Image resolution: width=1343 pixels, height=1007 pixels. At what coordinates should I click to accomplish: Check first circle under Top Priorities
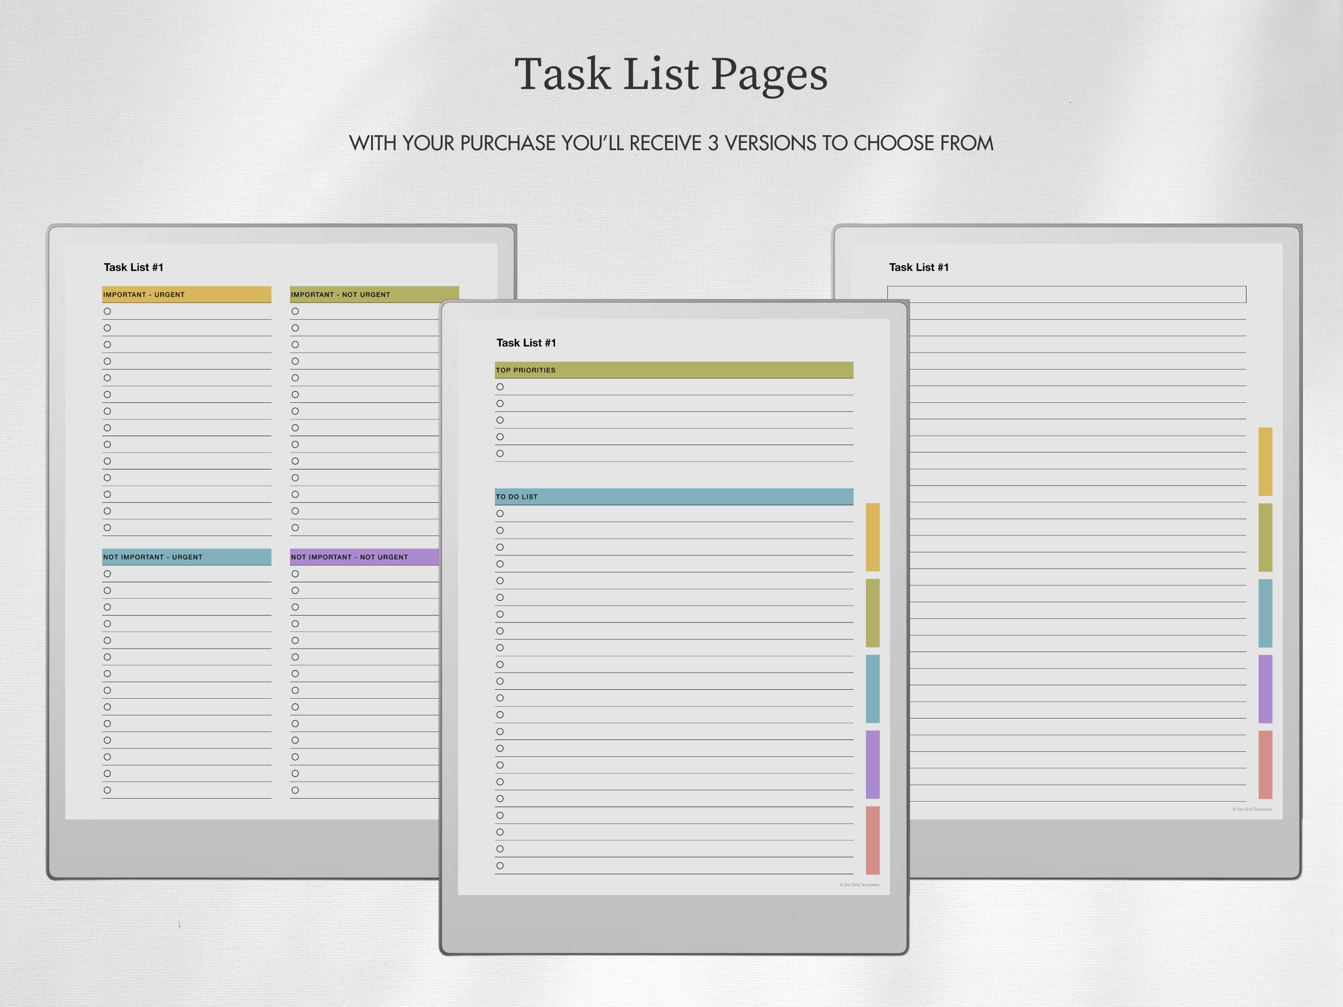[500, 387]
